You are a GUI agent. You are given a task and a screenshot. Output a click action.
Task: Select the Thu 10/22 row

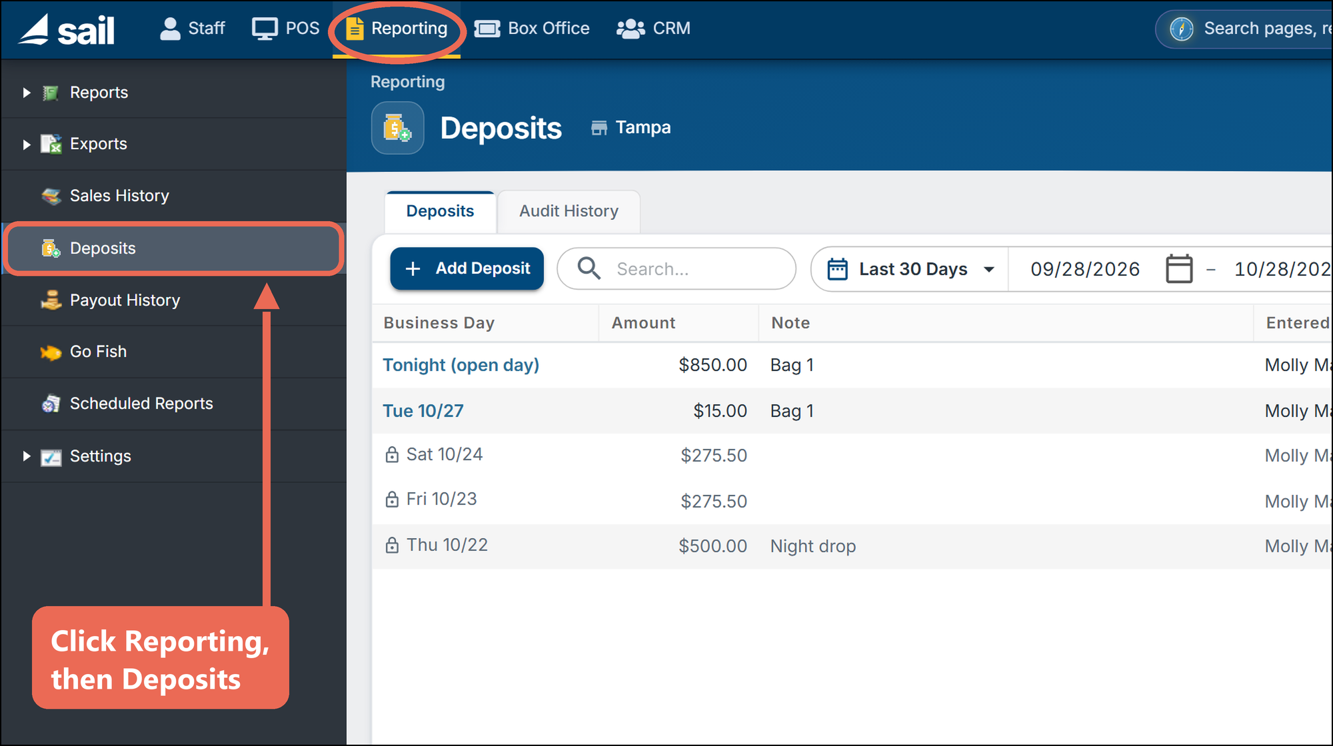pos(852,546)
